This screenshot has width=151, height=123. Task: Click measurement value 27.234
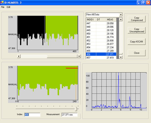[110, 47]
